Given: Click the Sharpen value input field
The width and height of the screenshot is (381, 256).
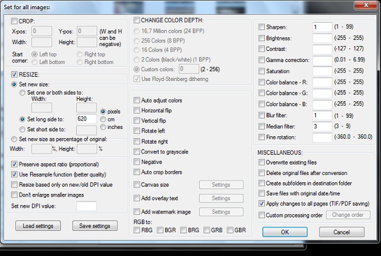Looking at the screenshot, I should (322, 27).
